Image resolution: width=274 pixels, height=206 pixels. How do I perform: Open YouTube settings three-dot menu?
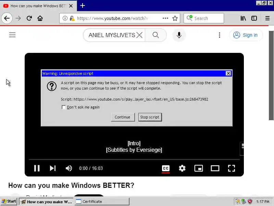click(x=220, y=35)
